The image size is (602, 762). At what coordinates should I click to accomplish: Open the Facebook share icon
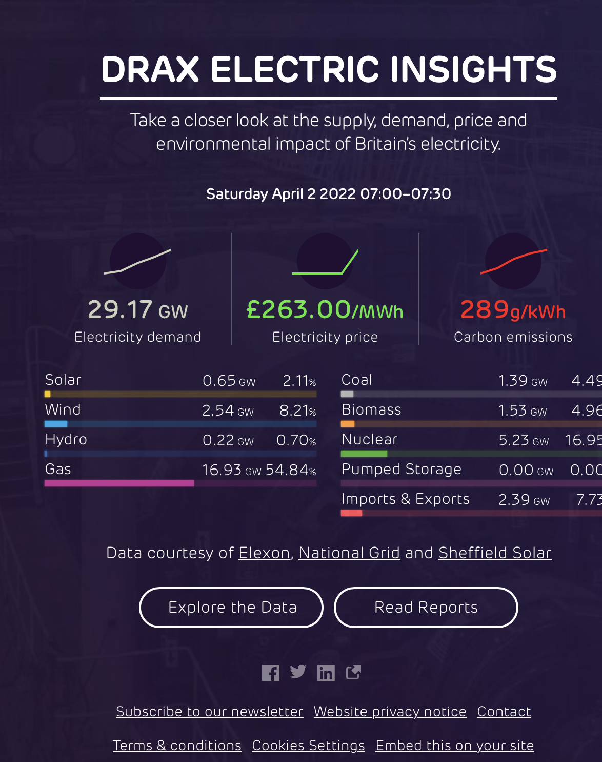coord(270,672)
